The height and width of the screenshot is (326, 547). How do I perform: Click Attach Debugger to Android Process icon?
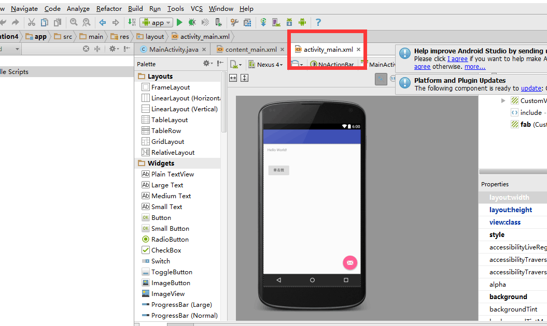coord(218,23)
